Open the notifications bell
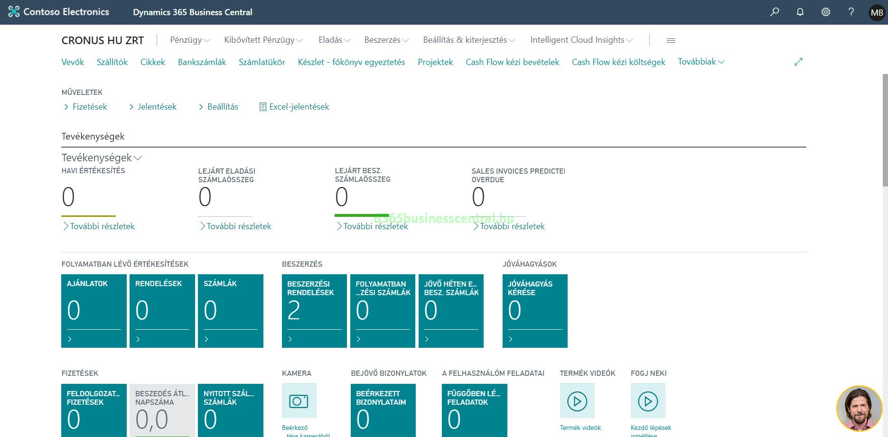The image size is (888, 437). (x=800, y=12)
